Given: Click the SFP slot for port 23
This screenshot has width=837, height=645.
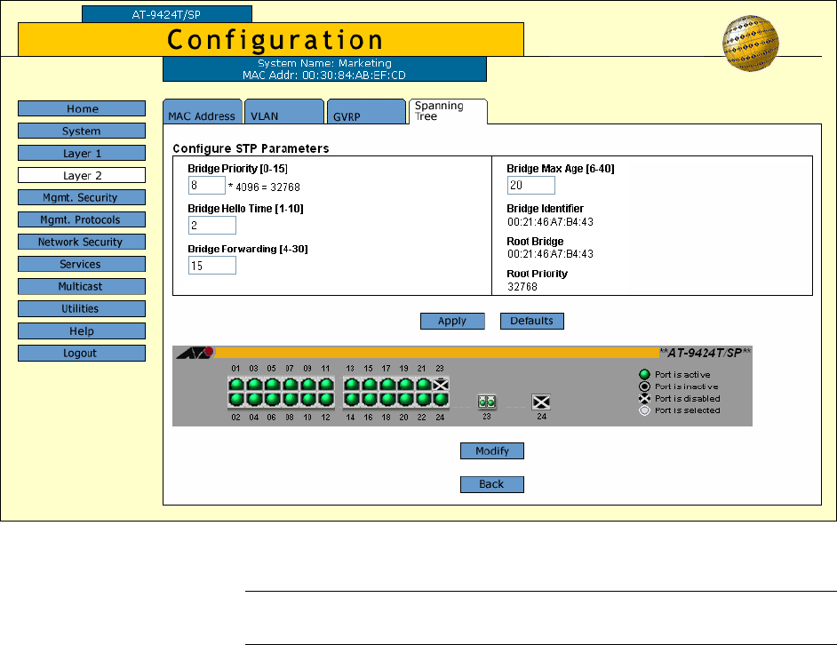Looking at the screenshot, I should tap(486, 402).
